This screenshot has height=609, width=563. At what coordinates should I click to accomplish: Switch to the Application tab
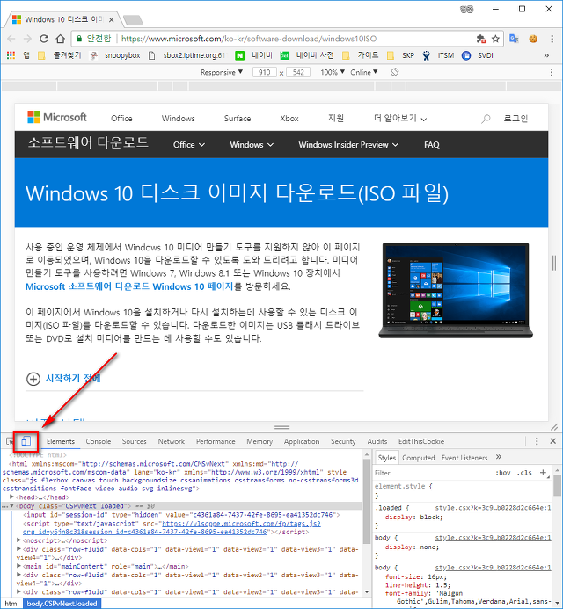click(x=302, y=442)
